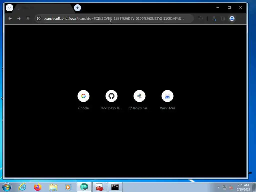Go forward to the next page
Screen dimensions: 256x192
[19, 18]
